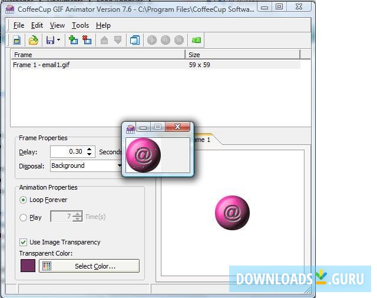Pause the animation preview
The height and width of the screenshot is (298, 377).
166,40
